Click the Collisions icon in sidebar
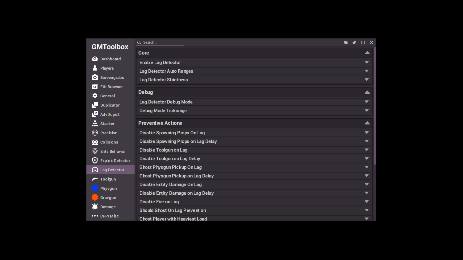 point(95,142)
